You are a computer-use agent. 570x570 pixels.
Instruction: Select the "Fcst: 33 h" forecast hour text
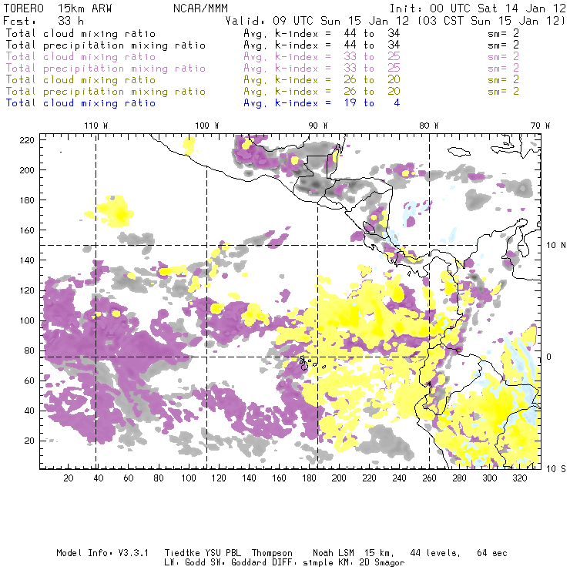click(44, 21)
